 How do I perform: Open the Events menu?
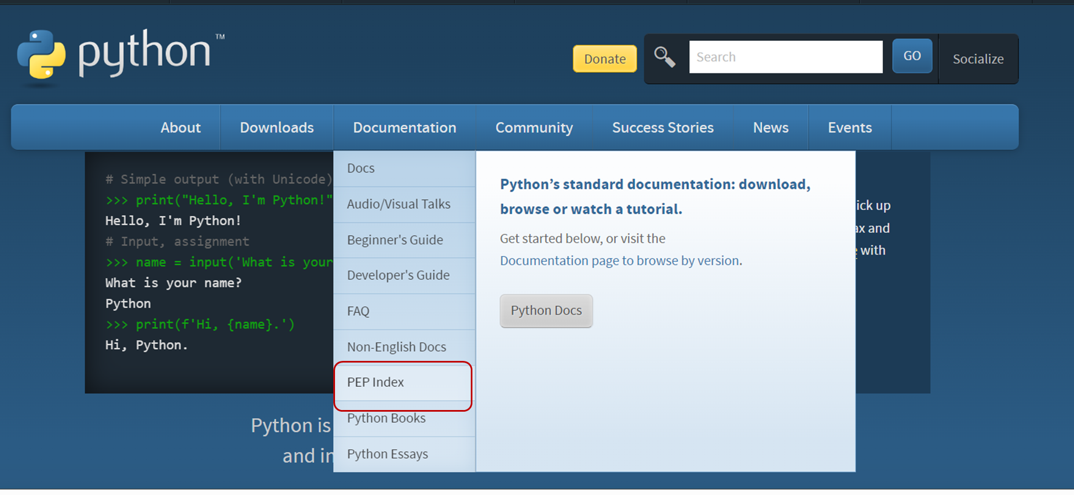[850, 127]
